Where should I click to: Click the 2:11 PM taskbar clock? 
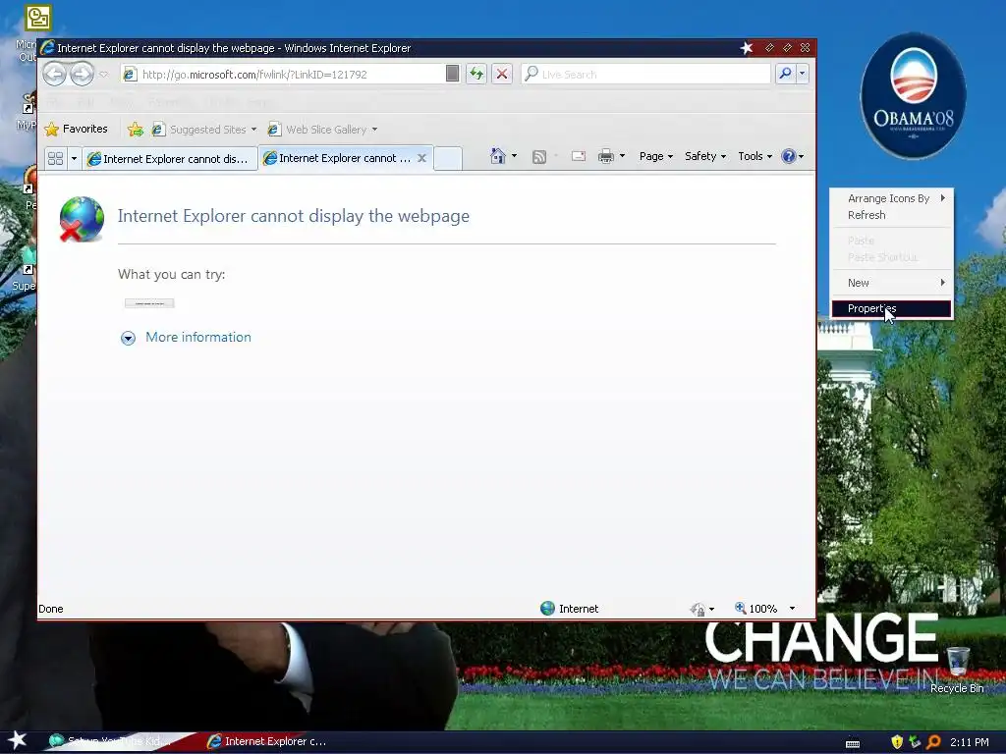(x=970, y=742)
